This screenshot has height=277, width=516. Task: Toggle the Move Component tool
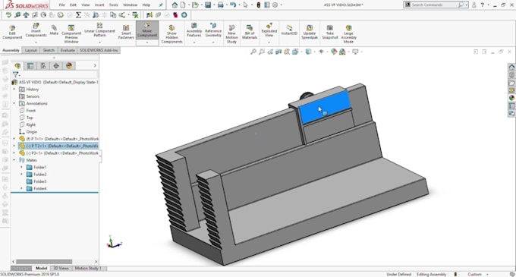point(147,30)
